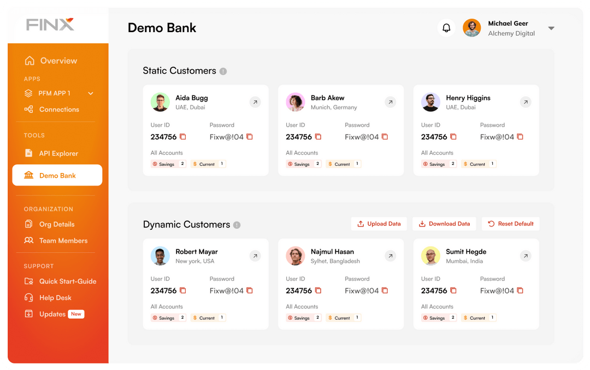Click the Upload Data button
The height and width of the screenshot is (370, 590).
379,224
